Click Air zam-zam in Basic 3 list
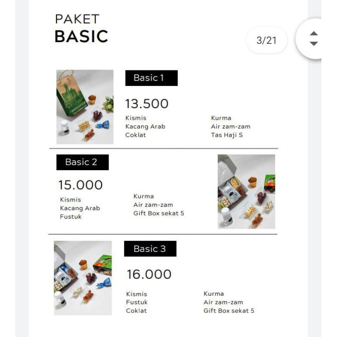337x337 pixels. pyautogui.click(x=223, y=302)
